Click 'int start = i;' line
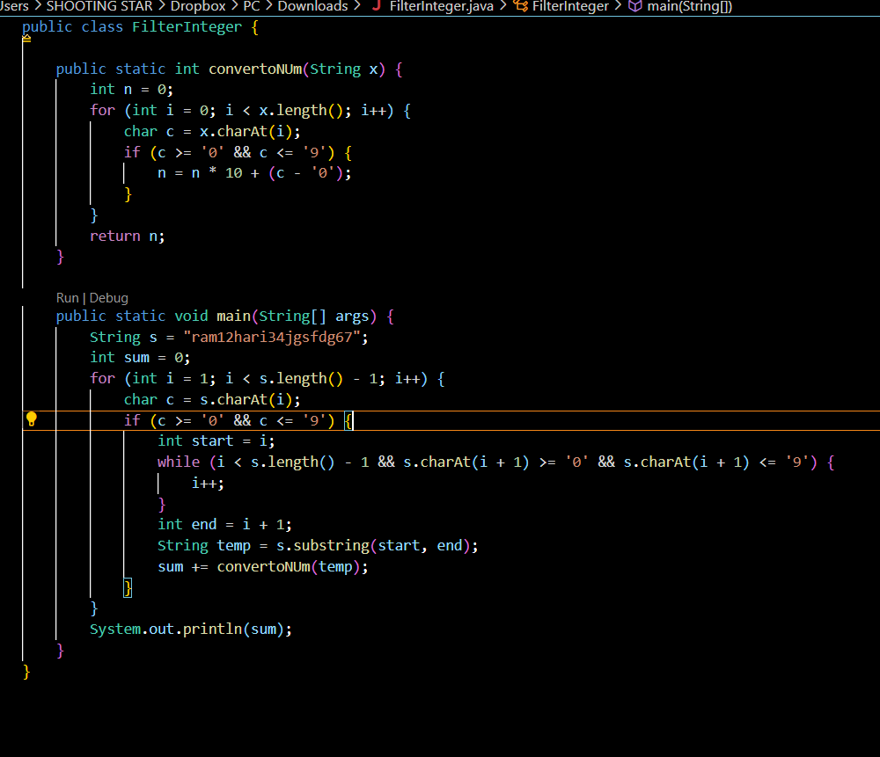 point(216,441)
